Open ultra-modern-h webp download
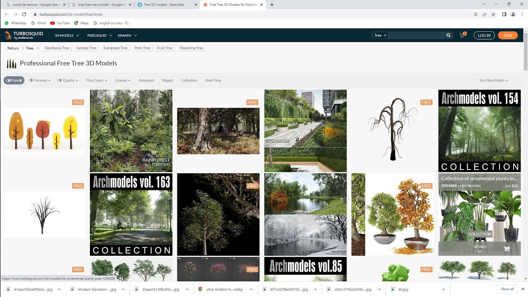This screenshot has width=528, height=297. click(x=224, y=289)
